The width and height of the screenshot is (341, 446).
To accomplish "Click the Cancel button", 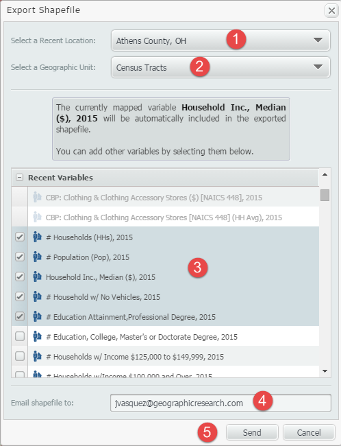I will coord(309,432).
